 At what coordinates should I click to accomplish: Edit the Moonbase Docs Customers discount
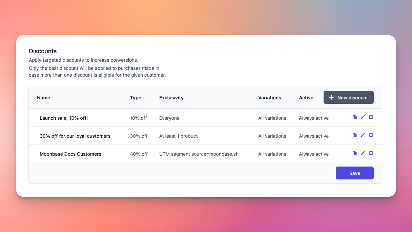coord(363,153)
